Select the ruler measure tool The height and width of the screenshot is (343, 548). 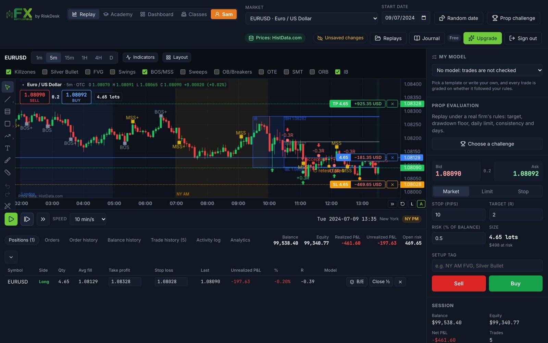tap(8, 173)
